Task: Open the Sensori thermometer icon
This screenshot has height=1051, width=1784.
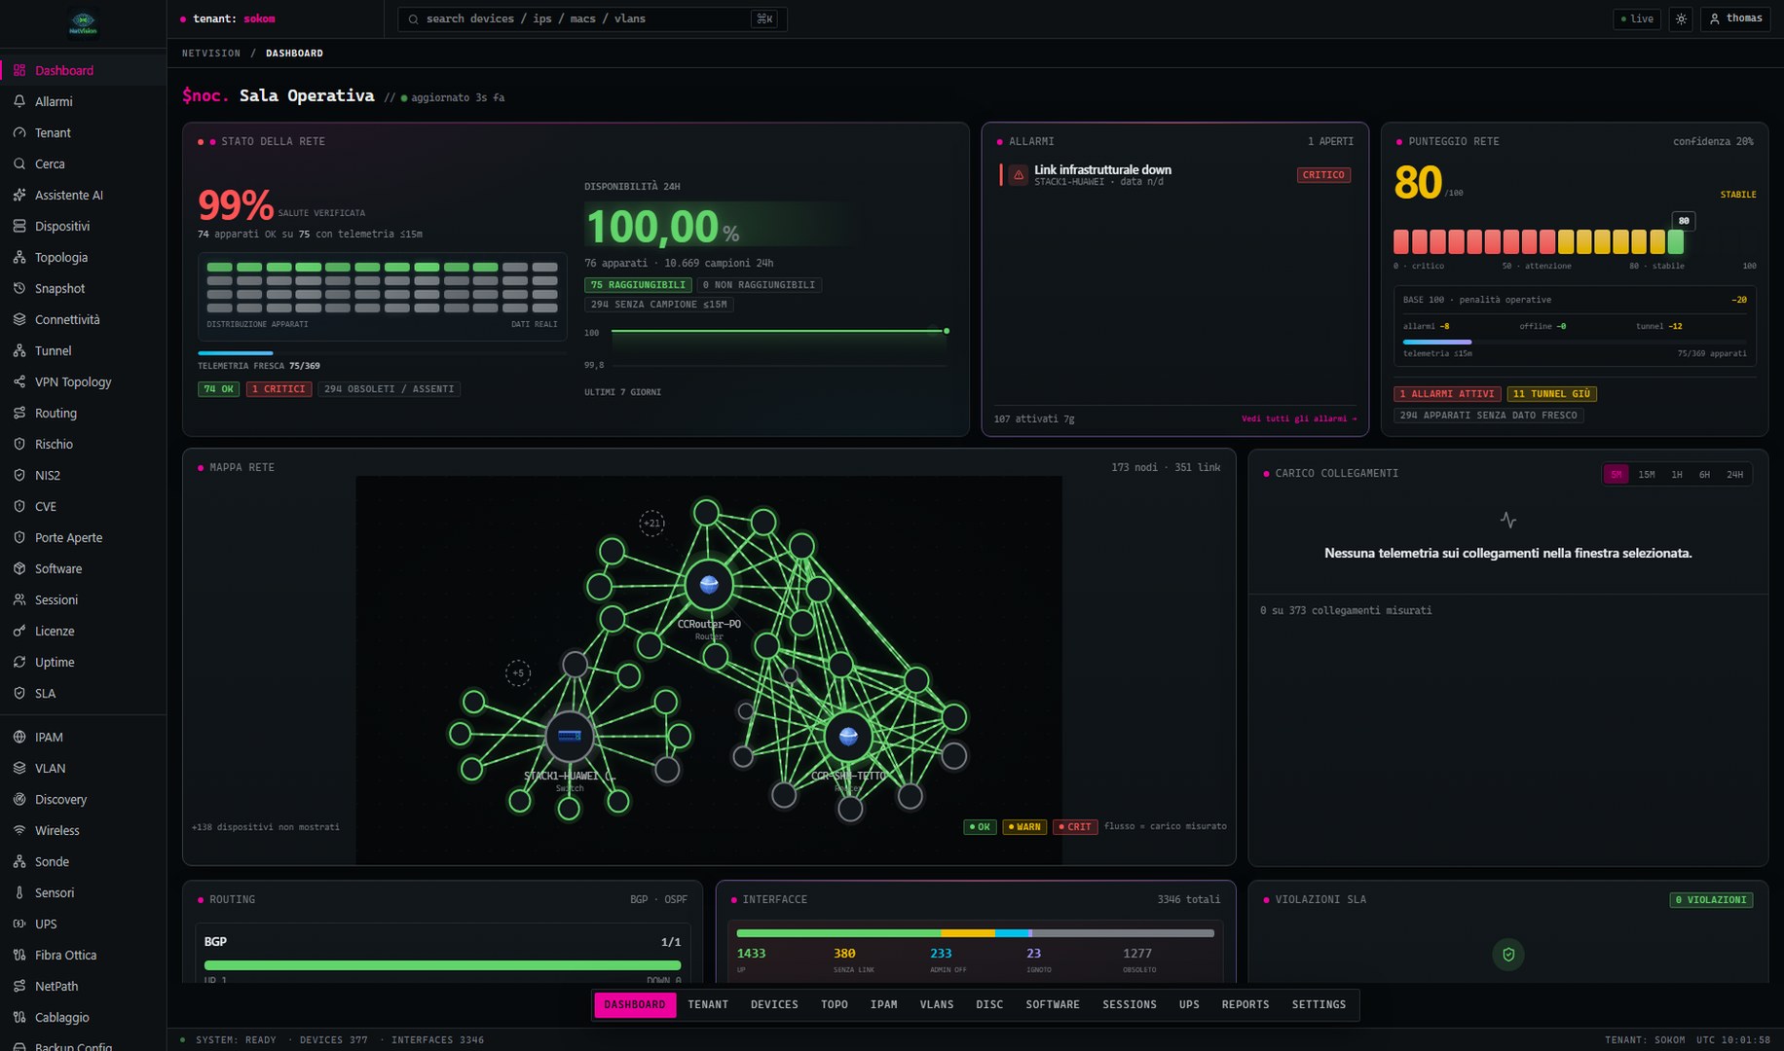Action: pyautogui.click(x=19, y=892)
